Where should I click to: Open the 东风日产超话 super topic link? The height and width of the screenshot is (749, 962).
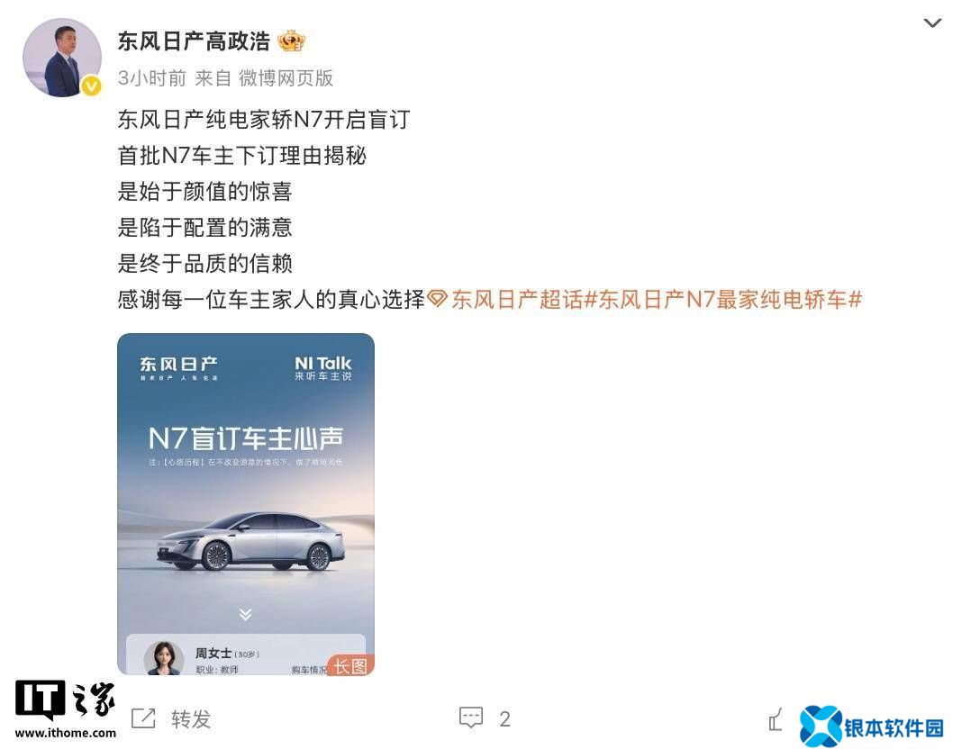(x=517, y=299)
